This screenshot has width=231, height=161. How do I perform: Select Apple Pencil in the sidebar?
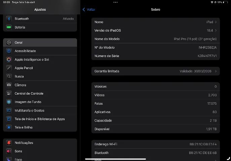click(x=40, y=68)
